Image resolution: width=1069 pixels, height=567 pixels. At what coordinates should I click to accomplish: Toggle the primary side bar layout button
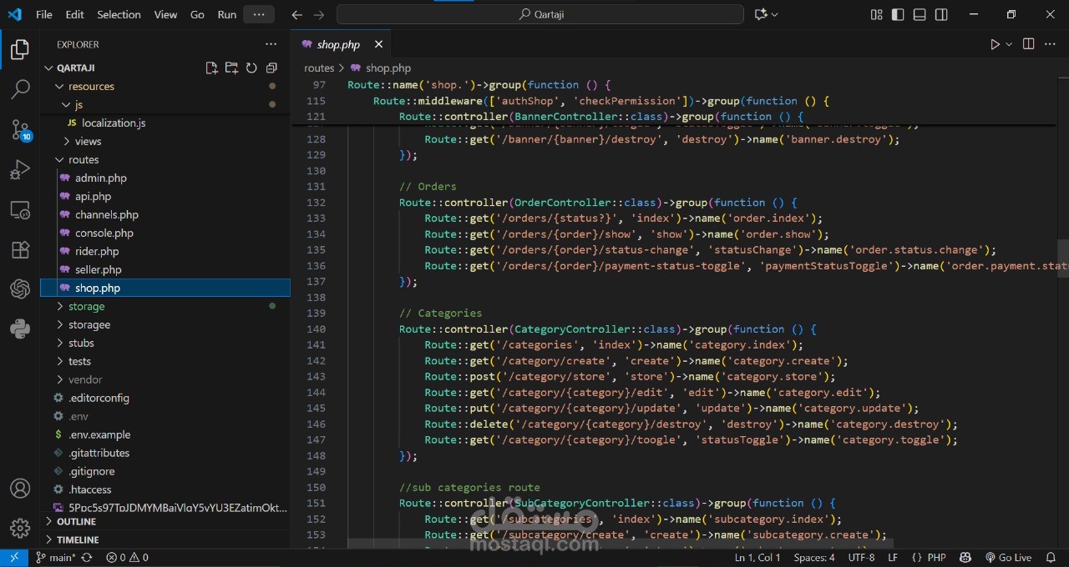(x=898, y=15)
